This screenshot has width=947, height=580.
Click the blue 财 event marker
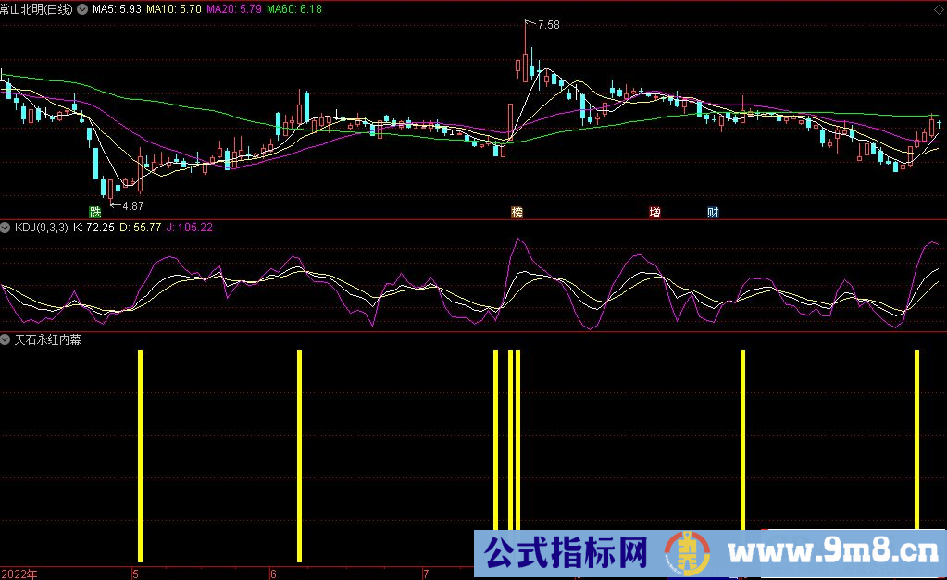click(x=713, y=212)
